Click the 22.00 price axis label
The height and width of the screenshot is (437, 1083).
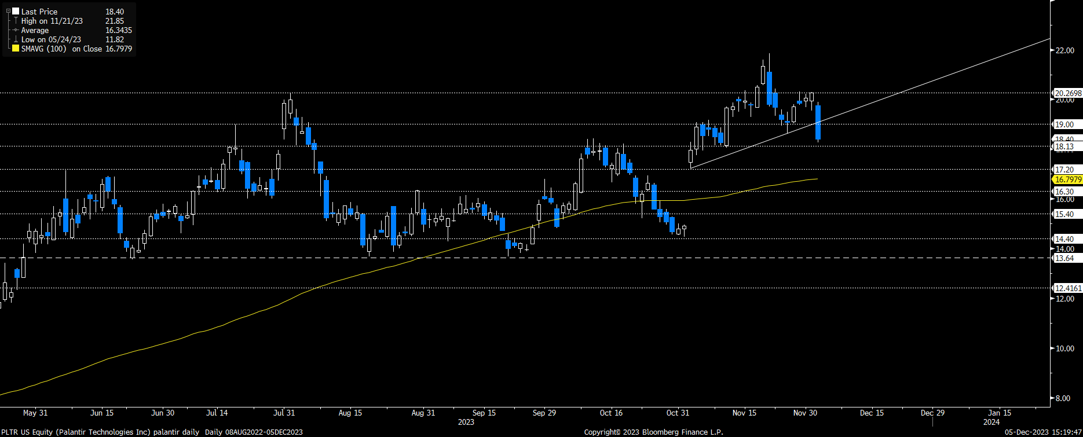[x=1065, y=50]
